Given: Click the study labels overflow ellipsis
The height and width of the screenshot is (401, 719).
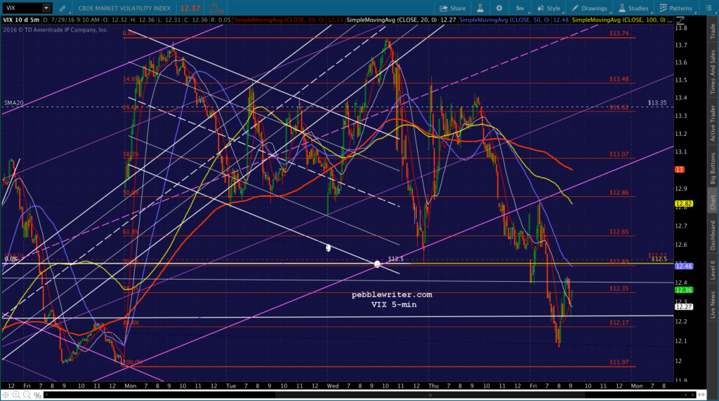Looking at the screenshot, I should [x=671, y=20].
